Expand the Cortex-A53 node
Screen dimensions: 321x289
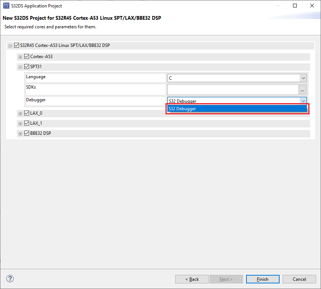(20, 57)
